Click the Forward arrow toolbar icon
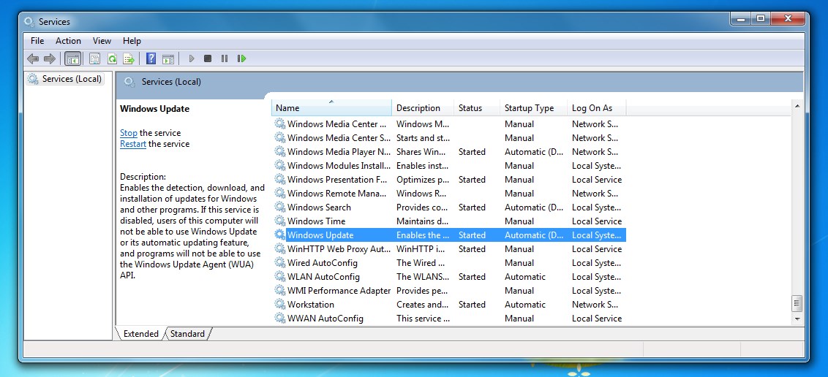 [x=50, y=58]
